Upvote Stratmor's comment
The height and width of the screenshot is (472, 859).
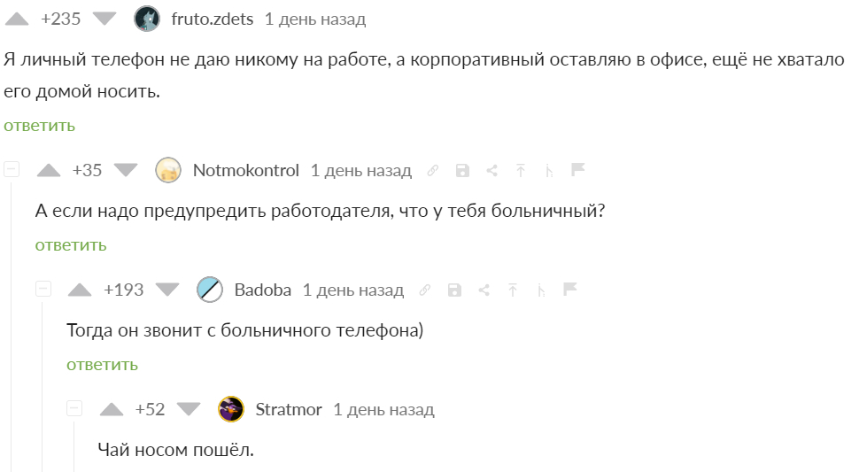(x=112, y=409)
